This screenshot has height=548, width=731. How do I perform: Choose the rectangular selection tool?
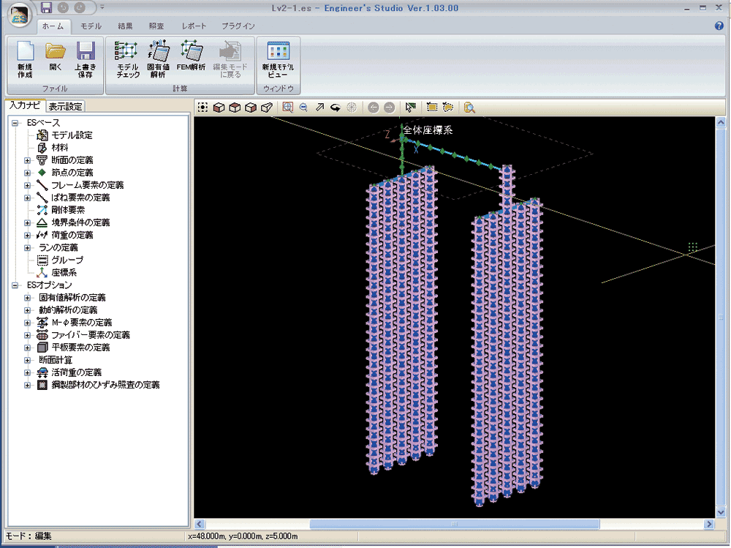(432, 108)
